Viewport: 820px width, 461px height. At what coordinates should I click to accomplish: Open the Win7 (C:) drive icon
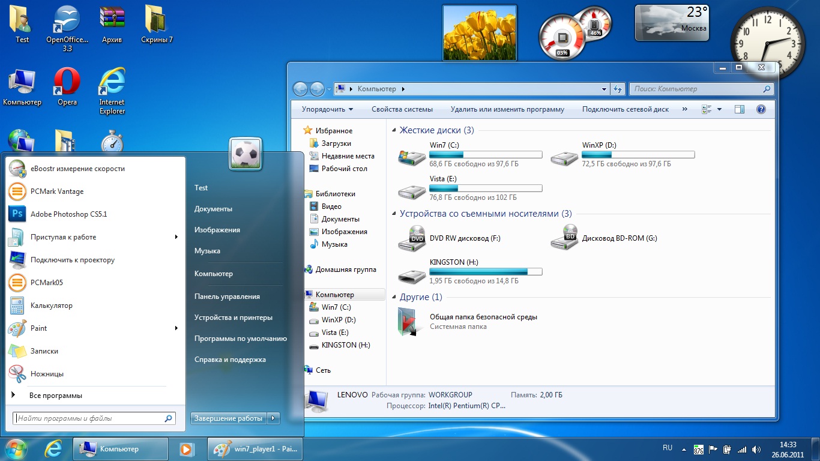[411, 158]
